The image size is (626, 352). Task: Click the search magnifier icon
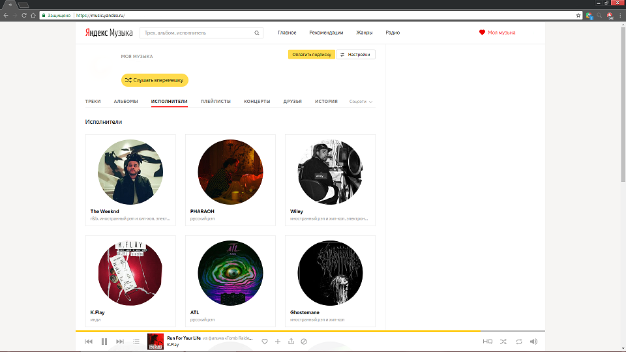(257, 33)
